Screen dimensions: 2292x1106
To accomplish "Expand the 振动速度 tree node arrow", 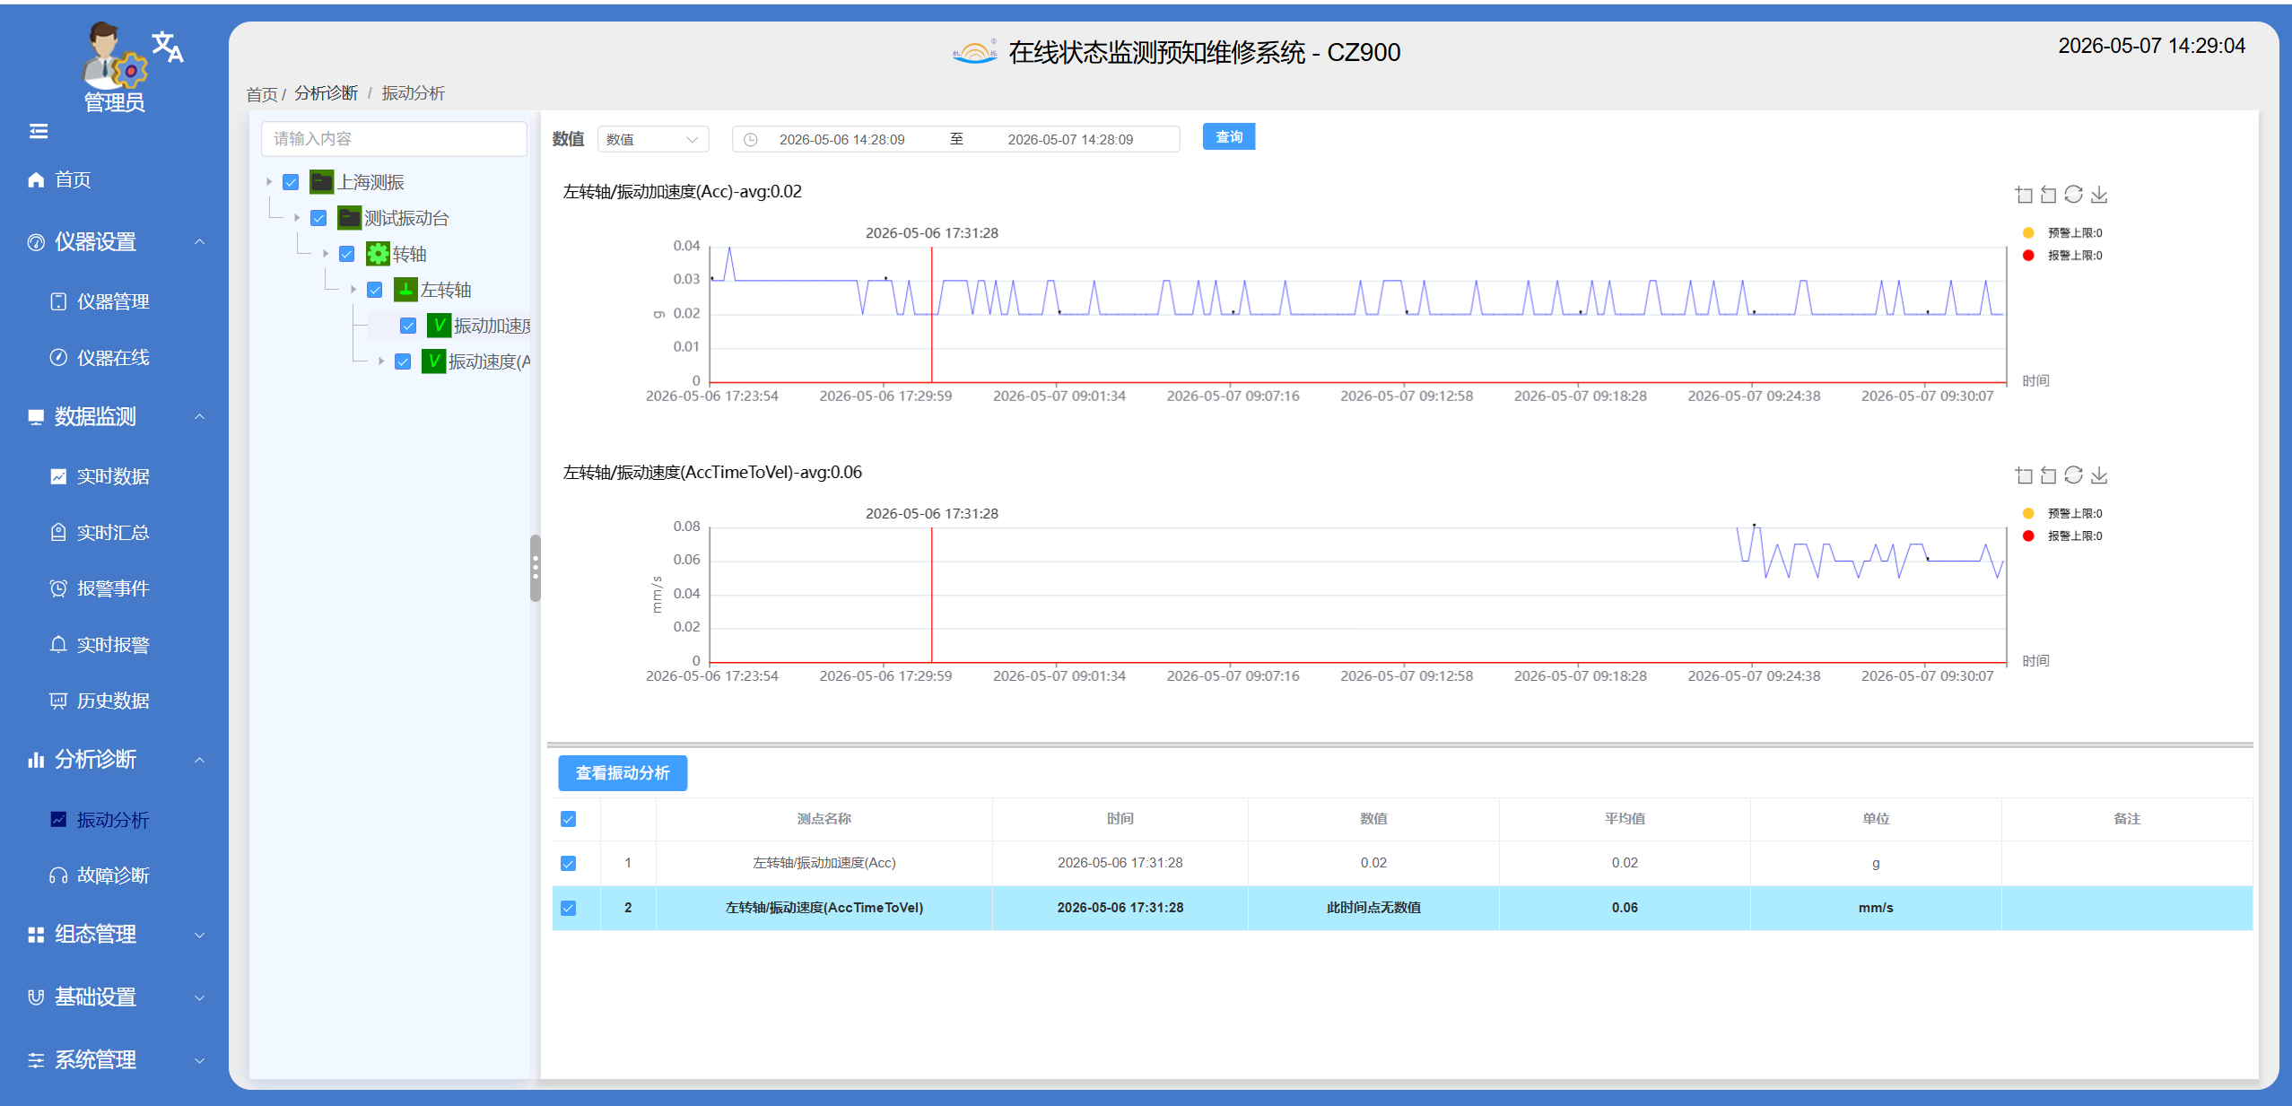I will click(x=381, y=361).
